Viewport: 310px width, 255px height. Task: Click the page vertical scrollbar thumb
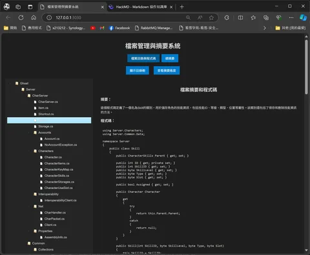pos(306,67)
